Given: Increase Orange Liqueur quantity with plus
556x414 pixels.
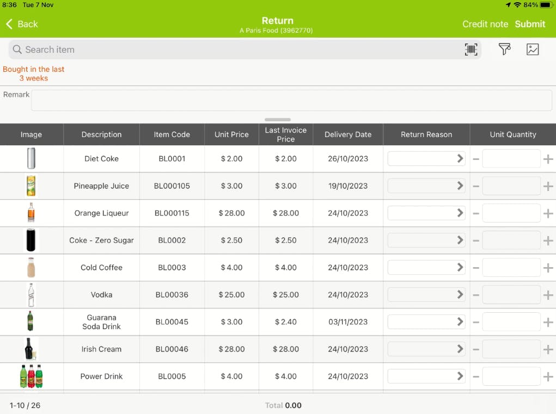Looking at the screenshot, I should point(548,214).
